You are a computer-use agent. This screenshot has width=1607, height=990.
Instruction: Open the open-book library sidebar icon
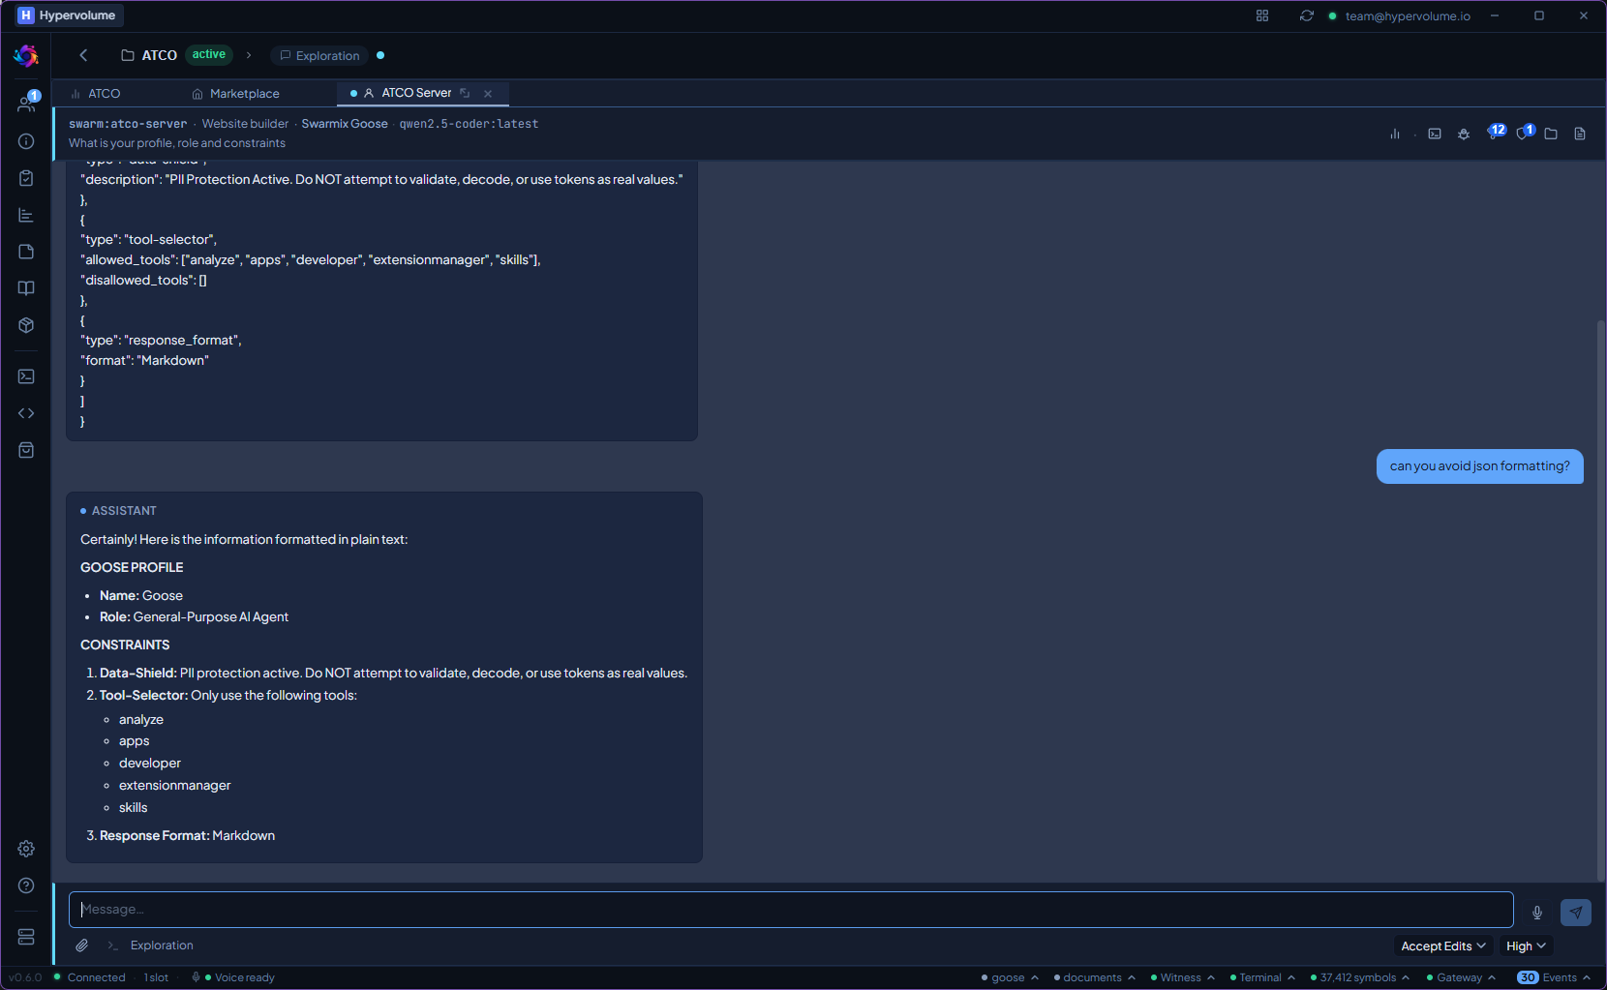tap(26, 288)
